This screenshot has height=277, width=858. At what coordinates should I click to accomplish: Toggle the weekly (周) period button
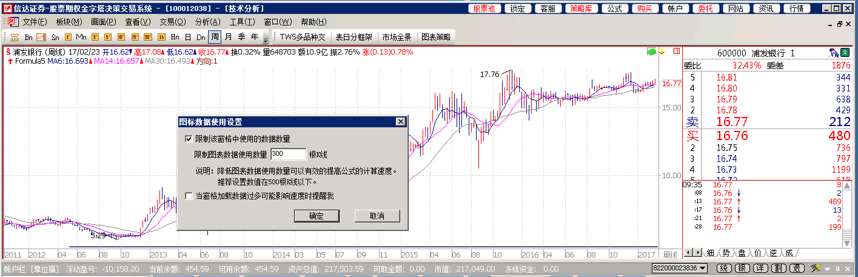tap(215, 37)
